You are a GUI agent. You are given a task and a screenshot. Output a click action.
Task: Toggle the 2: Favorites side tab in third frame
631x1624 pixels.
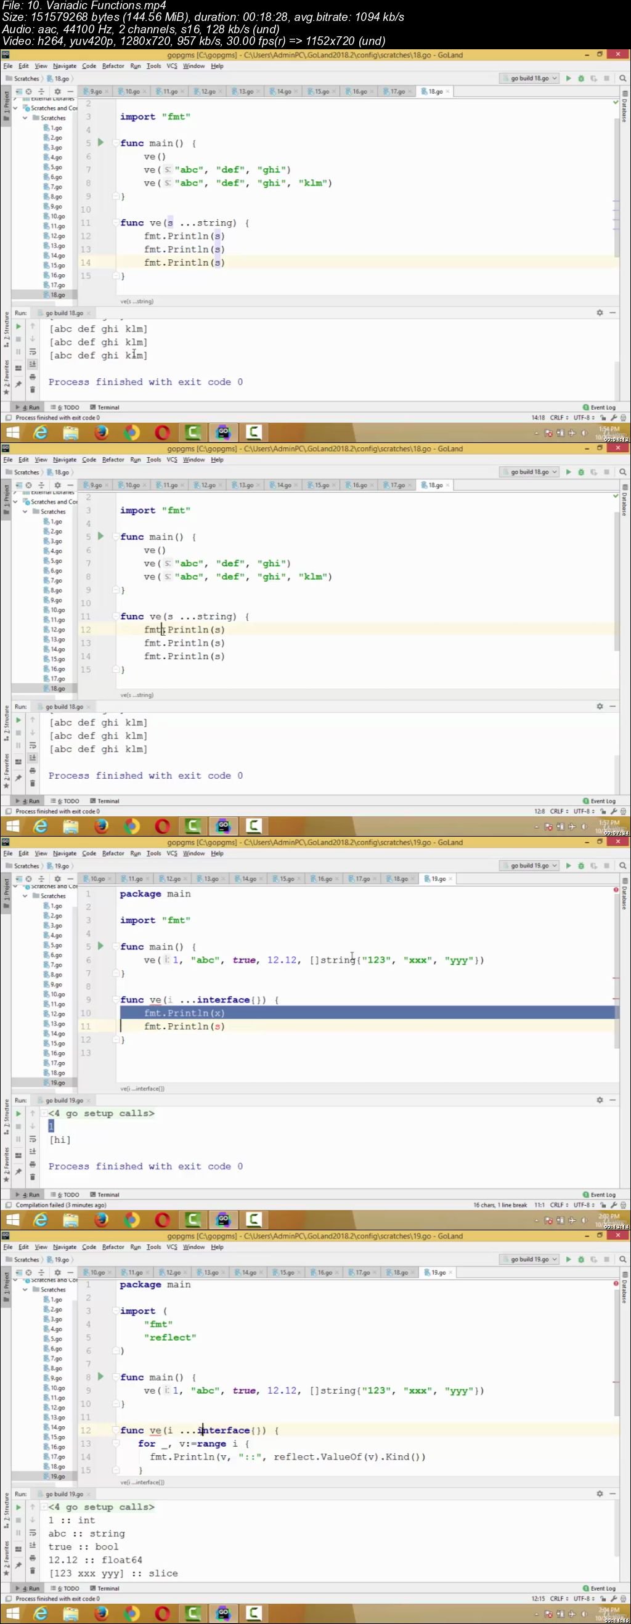(x=6, y=1164)
